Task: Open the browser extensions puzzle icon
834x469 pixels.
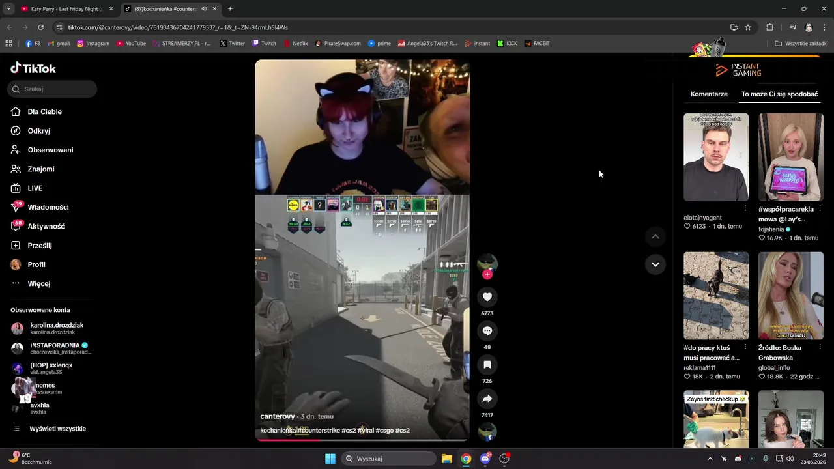Action: click(770, 27)
